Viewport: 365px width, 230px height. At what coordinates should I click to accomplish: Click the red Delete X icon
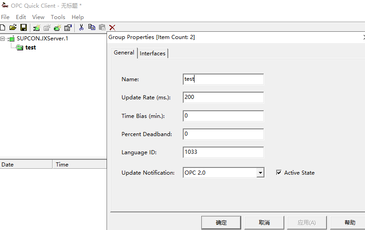112,28
